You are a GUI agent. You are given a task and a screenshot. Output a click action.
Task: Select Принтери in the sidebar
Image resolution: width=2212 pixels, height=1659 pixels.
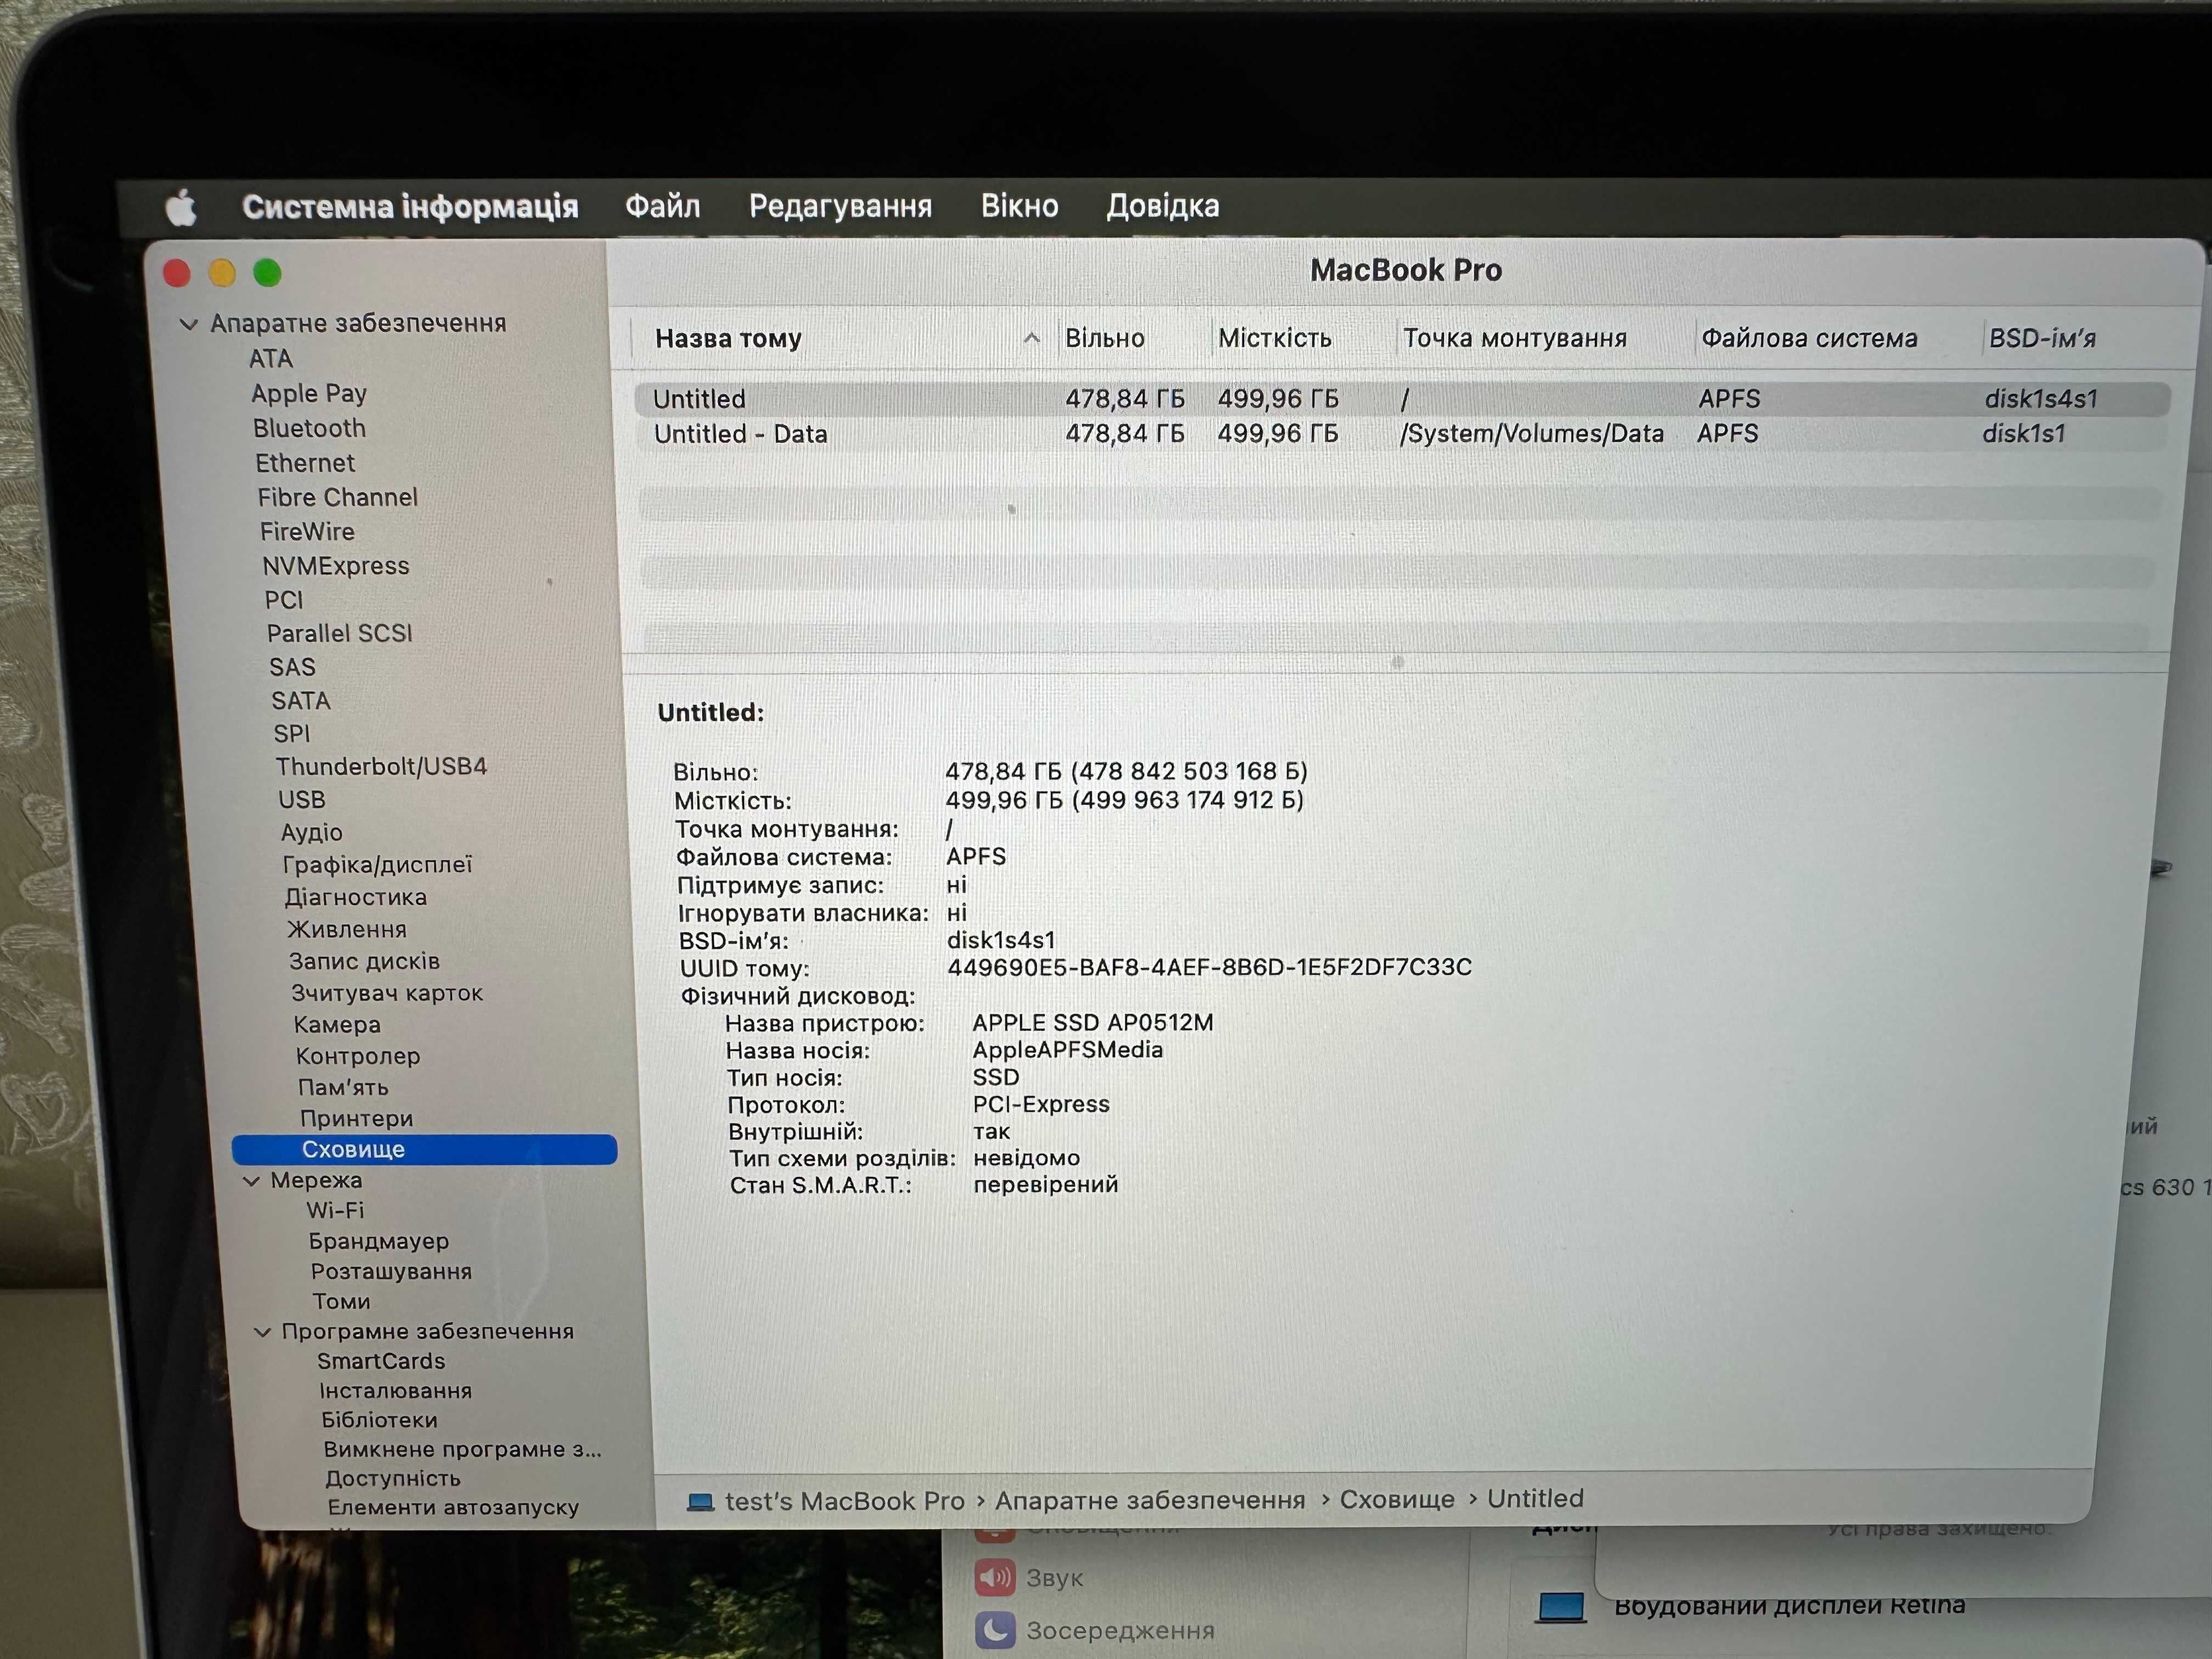click(356, 1119)
